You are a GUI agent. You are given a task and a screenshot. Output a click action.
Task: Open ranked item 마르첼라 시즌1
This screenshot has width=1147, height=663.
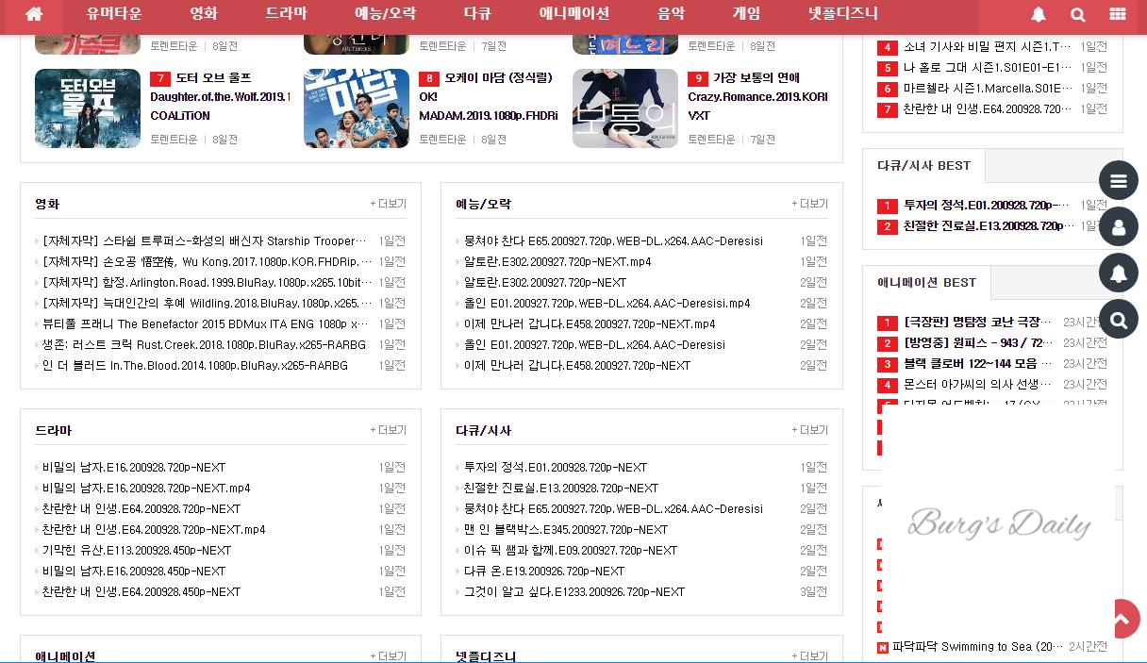pyautogui.click(x=988, y=89)
